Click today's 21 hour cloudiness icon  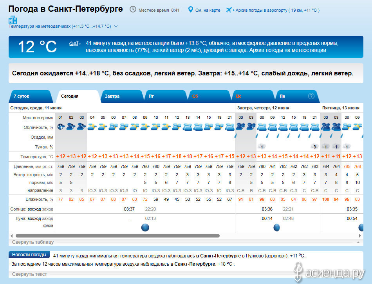coord(229,127)
